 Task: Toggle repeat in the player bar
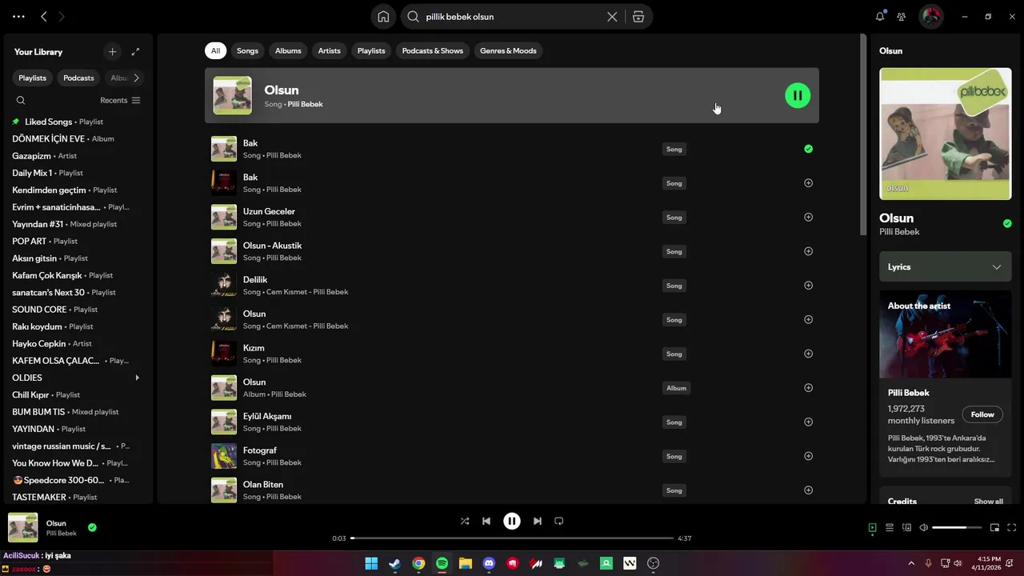point(559,521)
